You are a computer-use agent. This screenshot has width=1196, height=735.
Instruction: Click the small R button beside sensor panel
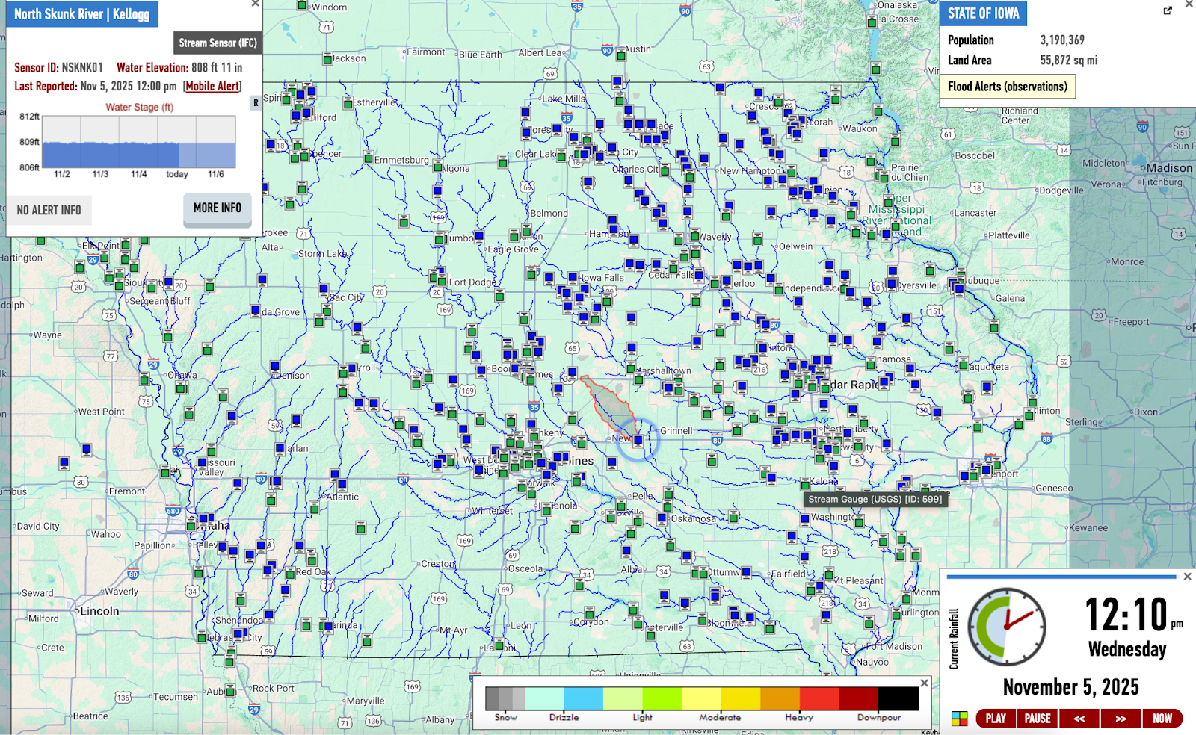(x=256, y=103)
